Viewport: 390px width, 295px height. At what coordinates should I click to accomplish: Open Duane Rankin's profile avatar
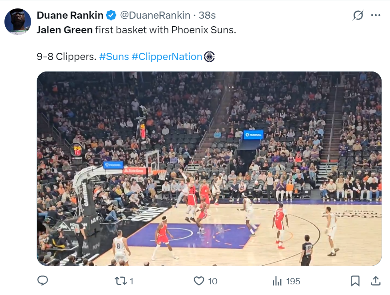click(x=18, y=21)
